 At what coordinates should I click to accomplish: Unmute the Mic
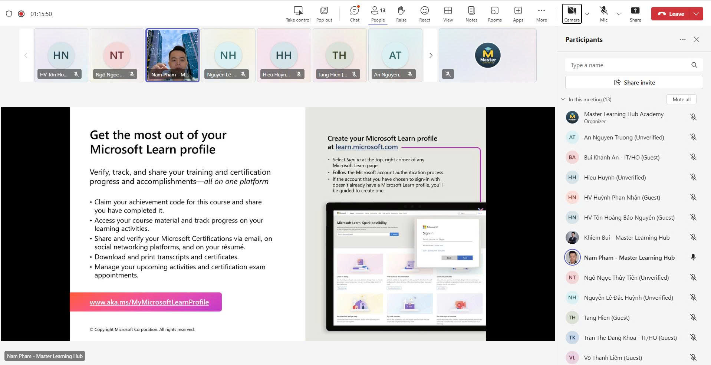pyautogui.click(x=603, y=14)
